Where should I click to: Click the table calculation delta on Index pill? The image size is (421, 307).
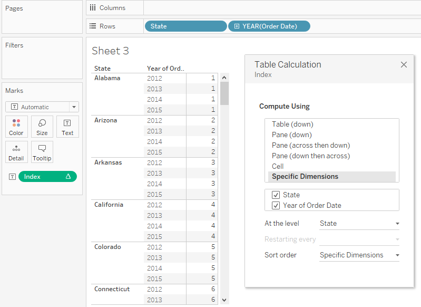tap(68, 176)
